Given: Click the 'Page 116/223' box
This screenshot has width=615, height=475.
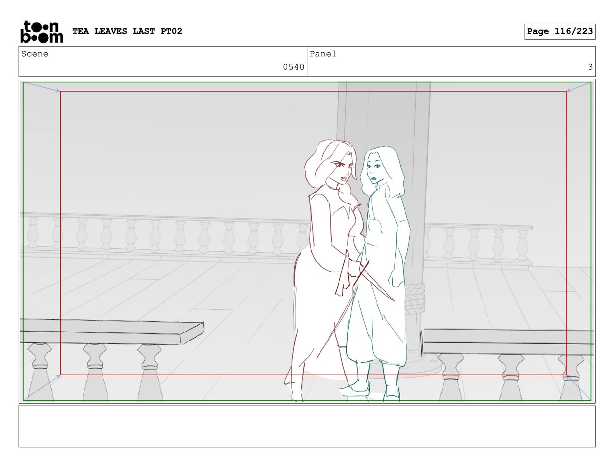Looking at the screenshot, I should [x=559, y=31].
